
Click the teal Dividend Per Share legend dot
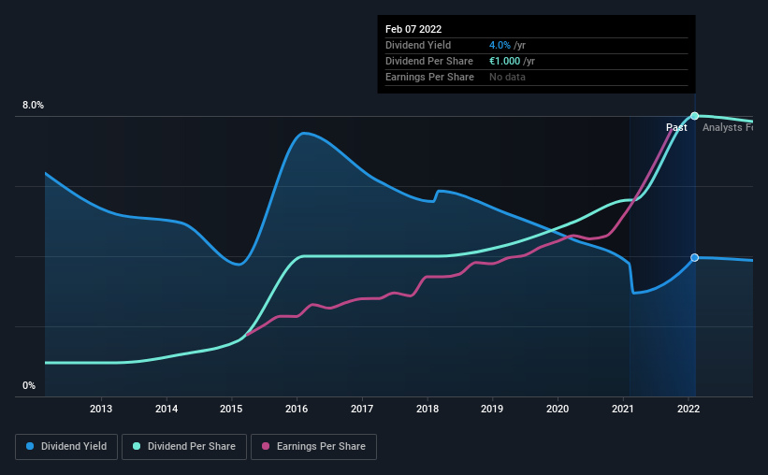(137, 446)
